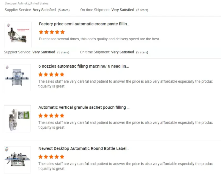
Task: Click the round bottle labeling machine thumbnail
Action: click(x=17, y=160)
